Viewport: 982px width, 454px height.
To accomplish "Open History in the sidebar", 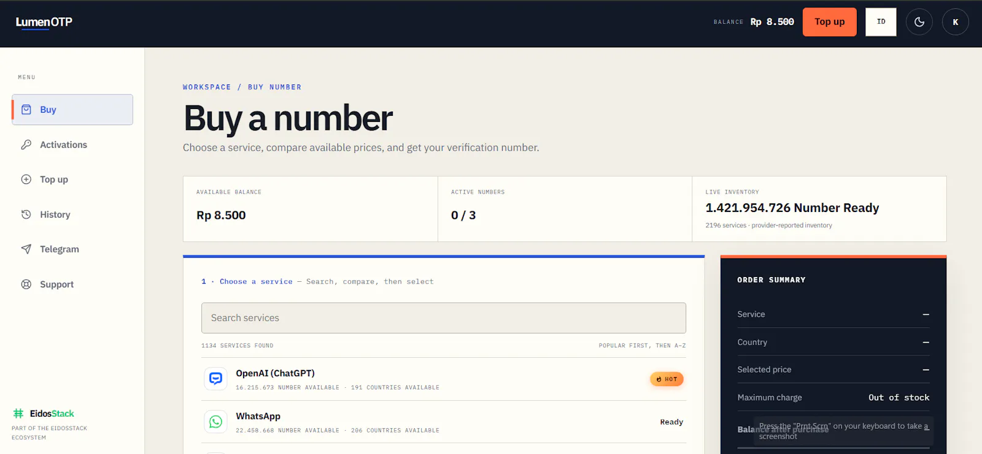I will point(72,214).
